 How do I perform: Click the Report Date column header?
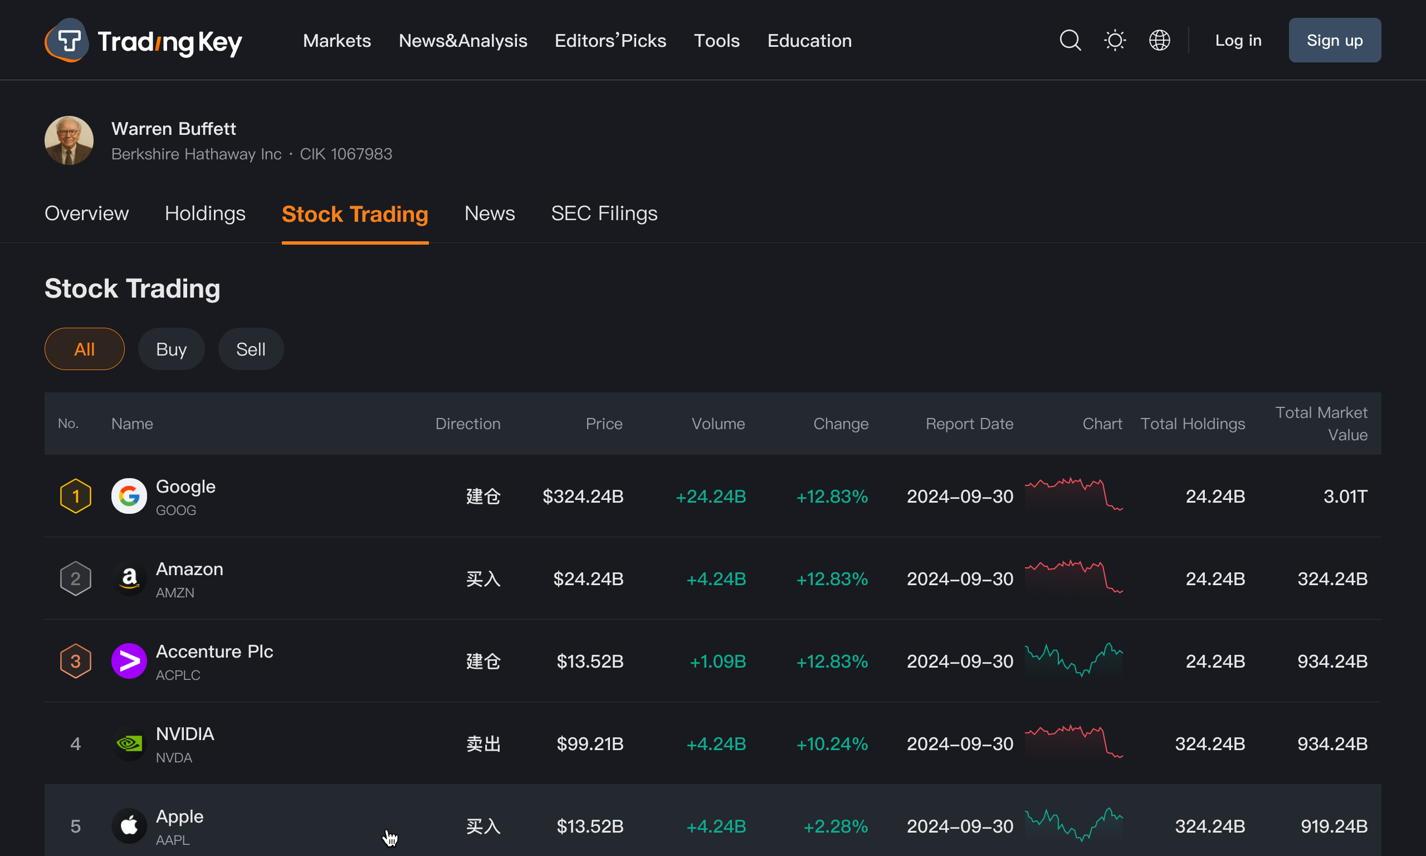point(969,424)
